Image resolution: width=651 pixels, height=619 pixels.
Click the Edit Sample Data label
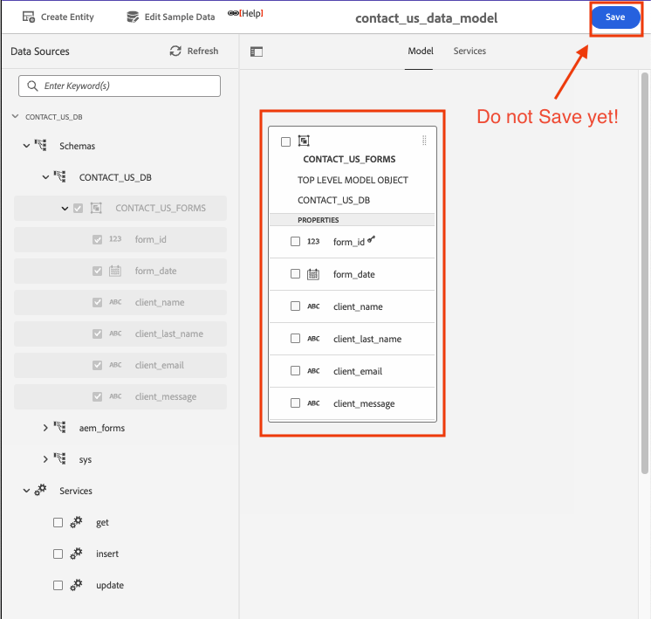click(x=180, y=17)
